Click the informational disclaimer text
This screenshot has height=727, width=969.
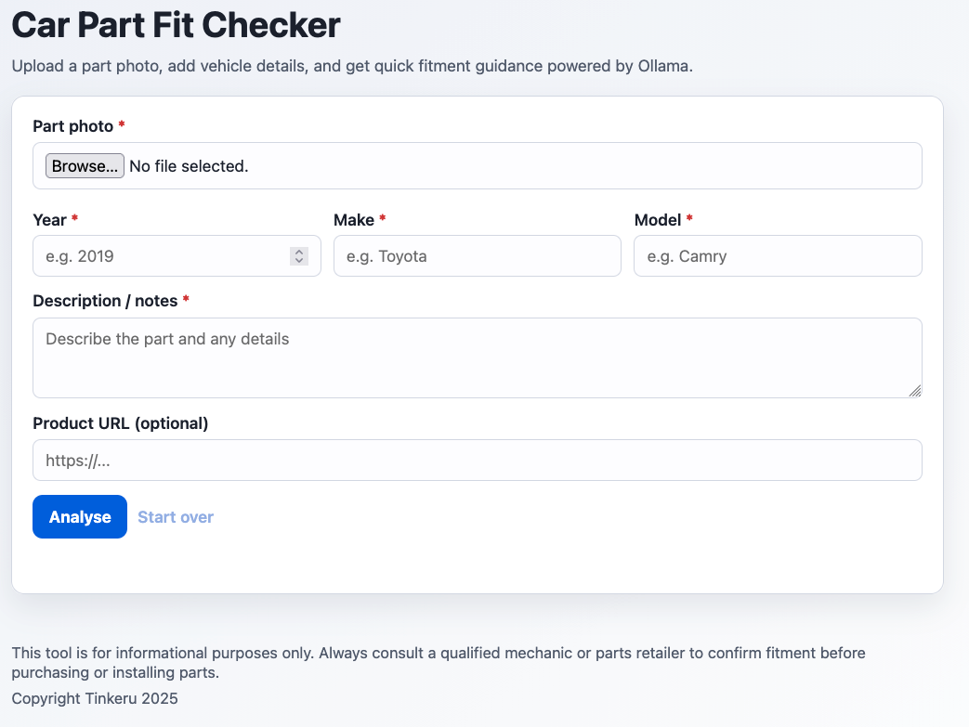(437, 662)
